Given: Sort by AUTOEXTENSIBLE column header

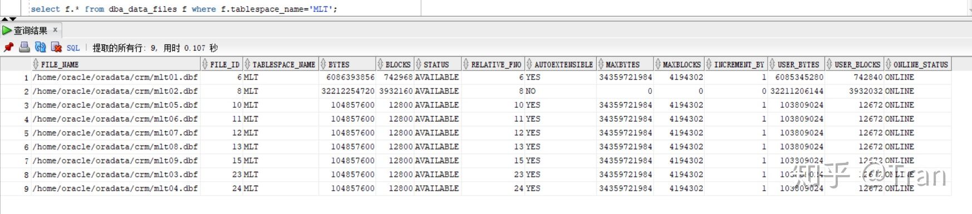Looking at the screenshot, I should point(561,64).
